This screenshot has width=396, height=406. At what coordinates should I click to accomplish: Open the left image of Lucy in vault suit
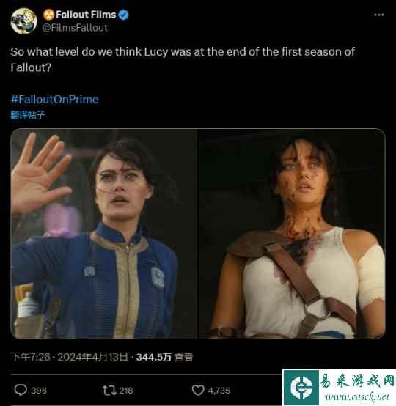click(x=104, y=234)
